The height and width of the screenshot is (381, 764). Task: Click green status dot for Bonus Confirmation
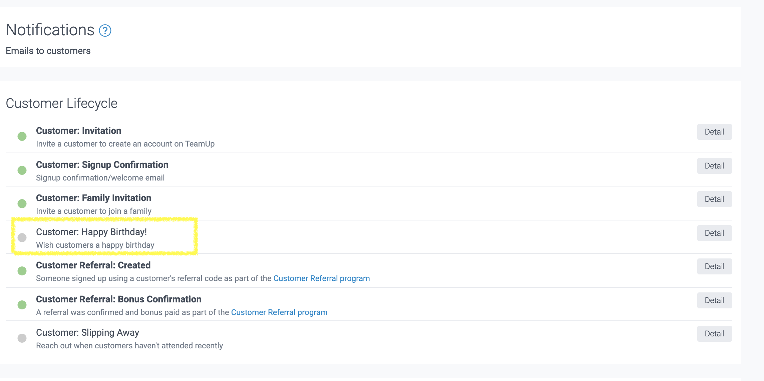pos(22,305)
